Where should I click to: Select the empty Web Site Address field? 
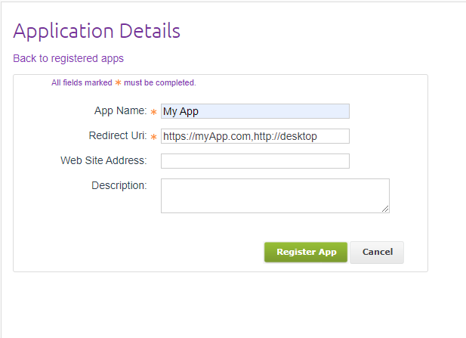point(255,161)
